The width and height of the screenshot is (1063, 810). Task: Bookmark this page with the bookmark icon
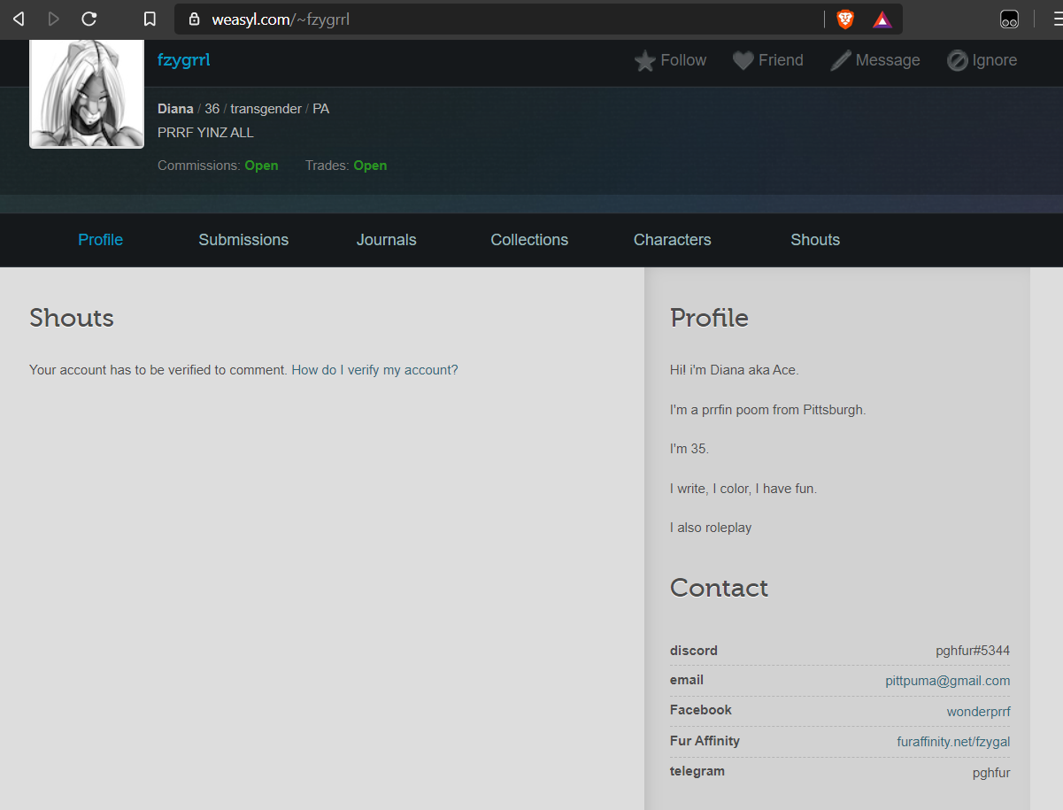pos(150,19)
